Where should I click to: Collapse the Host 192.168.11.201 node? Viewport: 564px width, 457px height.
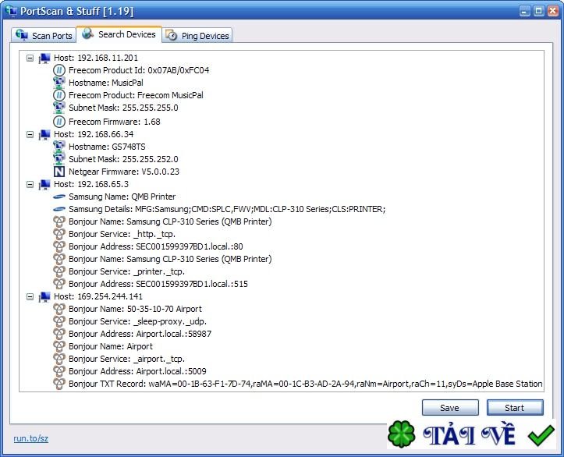click(30, 58)
